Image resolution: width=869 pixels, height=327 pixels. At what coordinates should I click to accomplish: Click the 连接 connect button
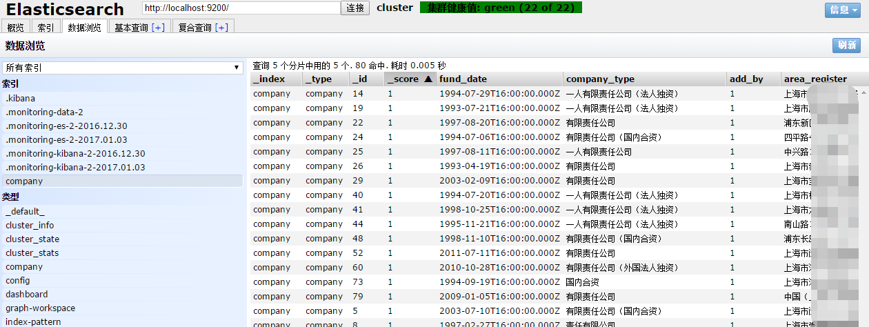pyautogui.click(x=356, y=8)
